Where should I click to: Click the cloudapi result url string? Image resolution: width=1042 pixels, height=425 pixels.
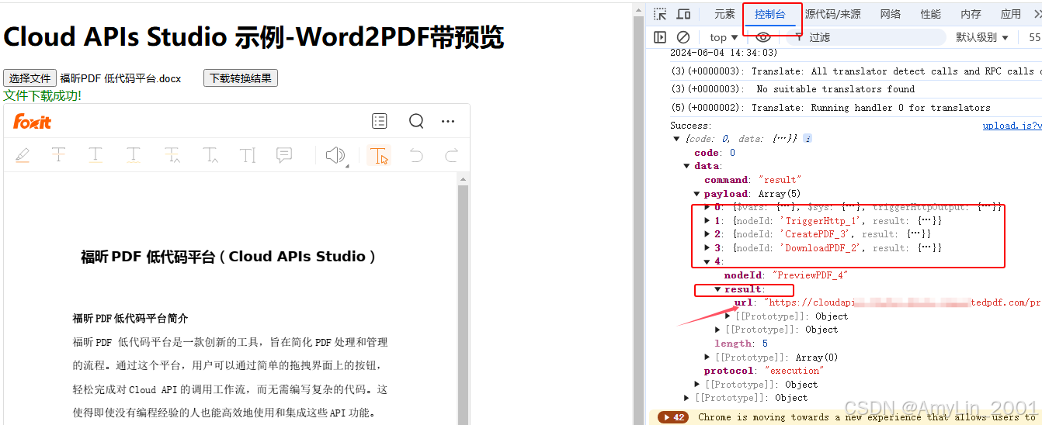[901, 302]
